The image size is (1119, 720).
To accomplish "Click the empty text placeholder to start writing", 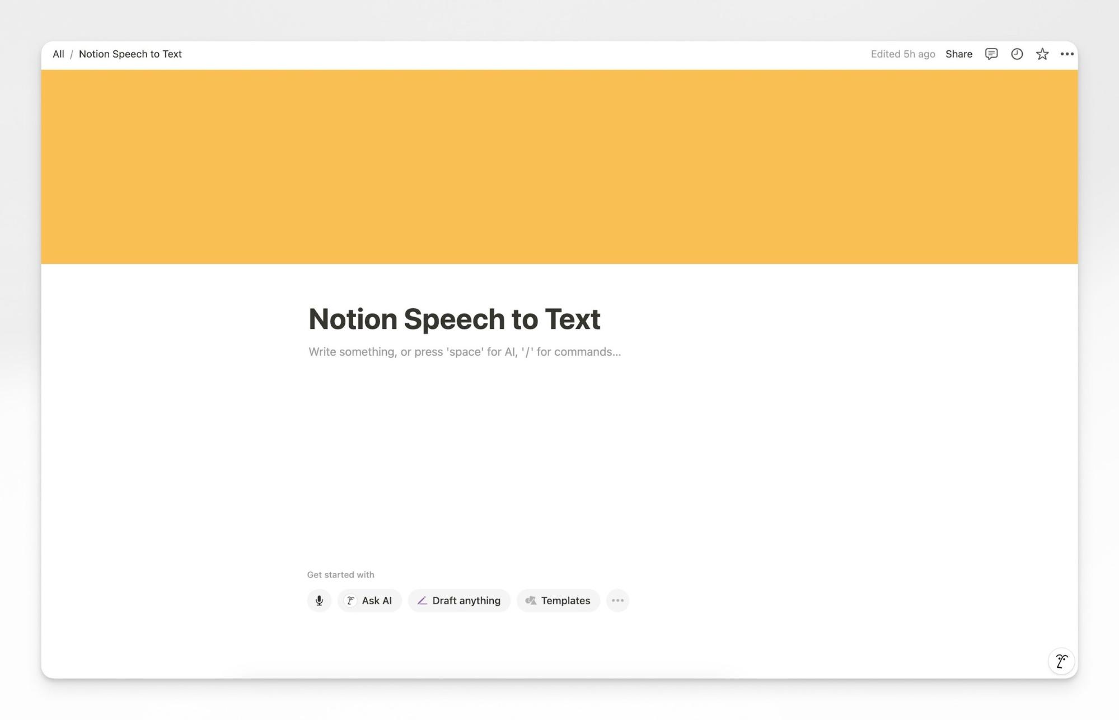I will coord(464,352).
